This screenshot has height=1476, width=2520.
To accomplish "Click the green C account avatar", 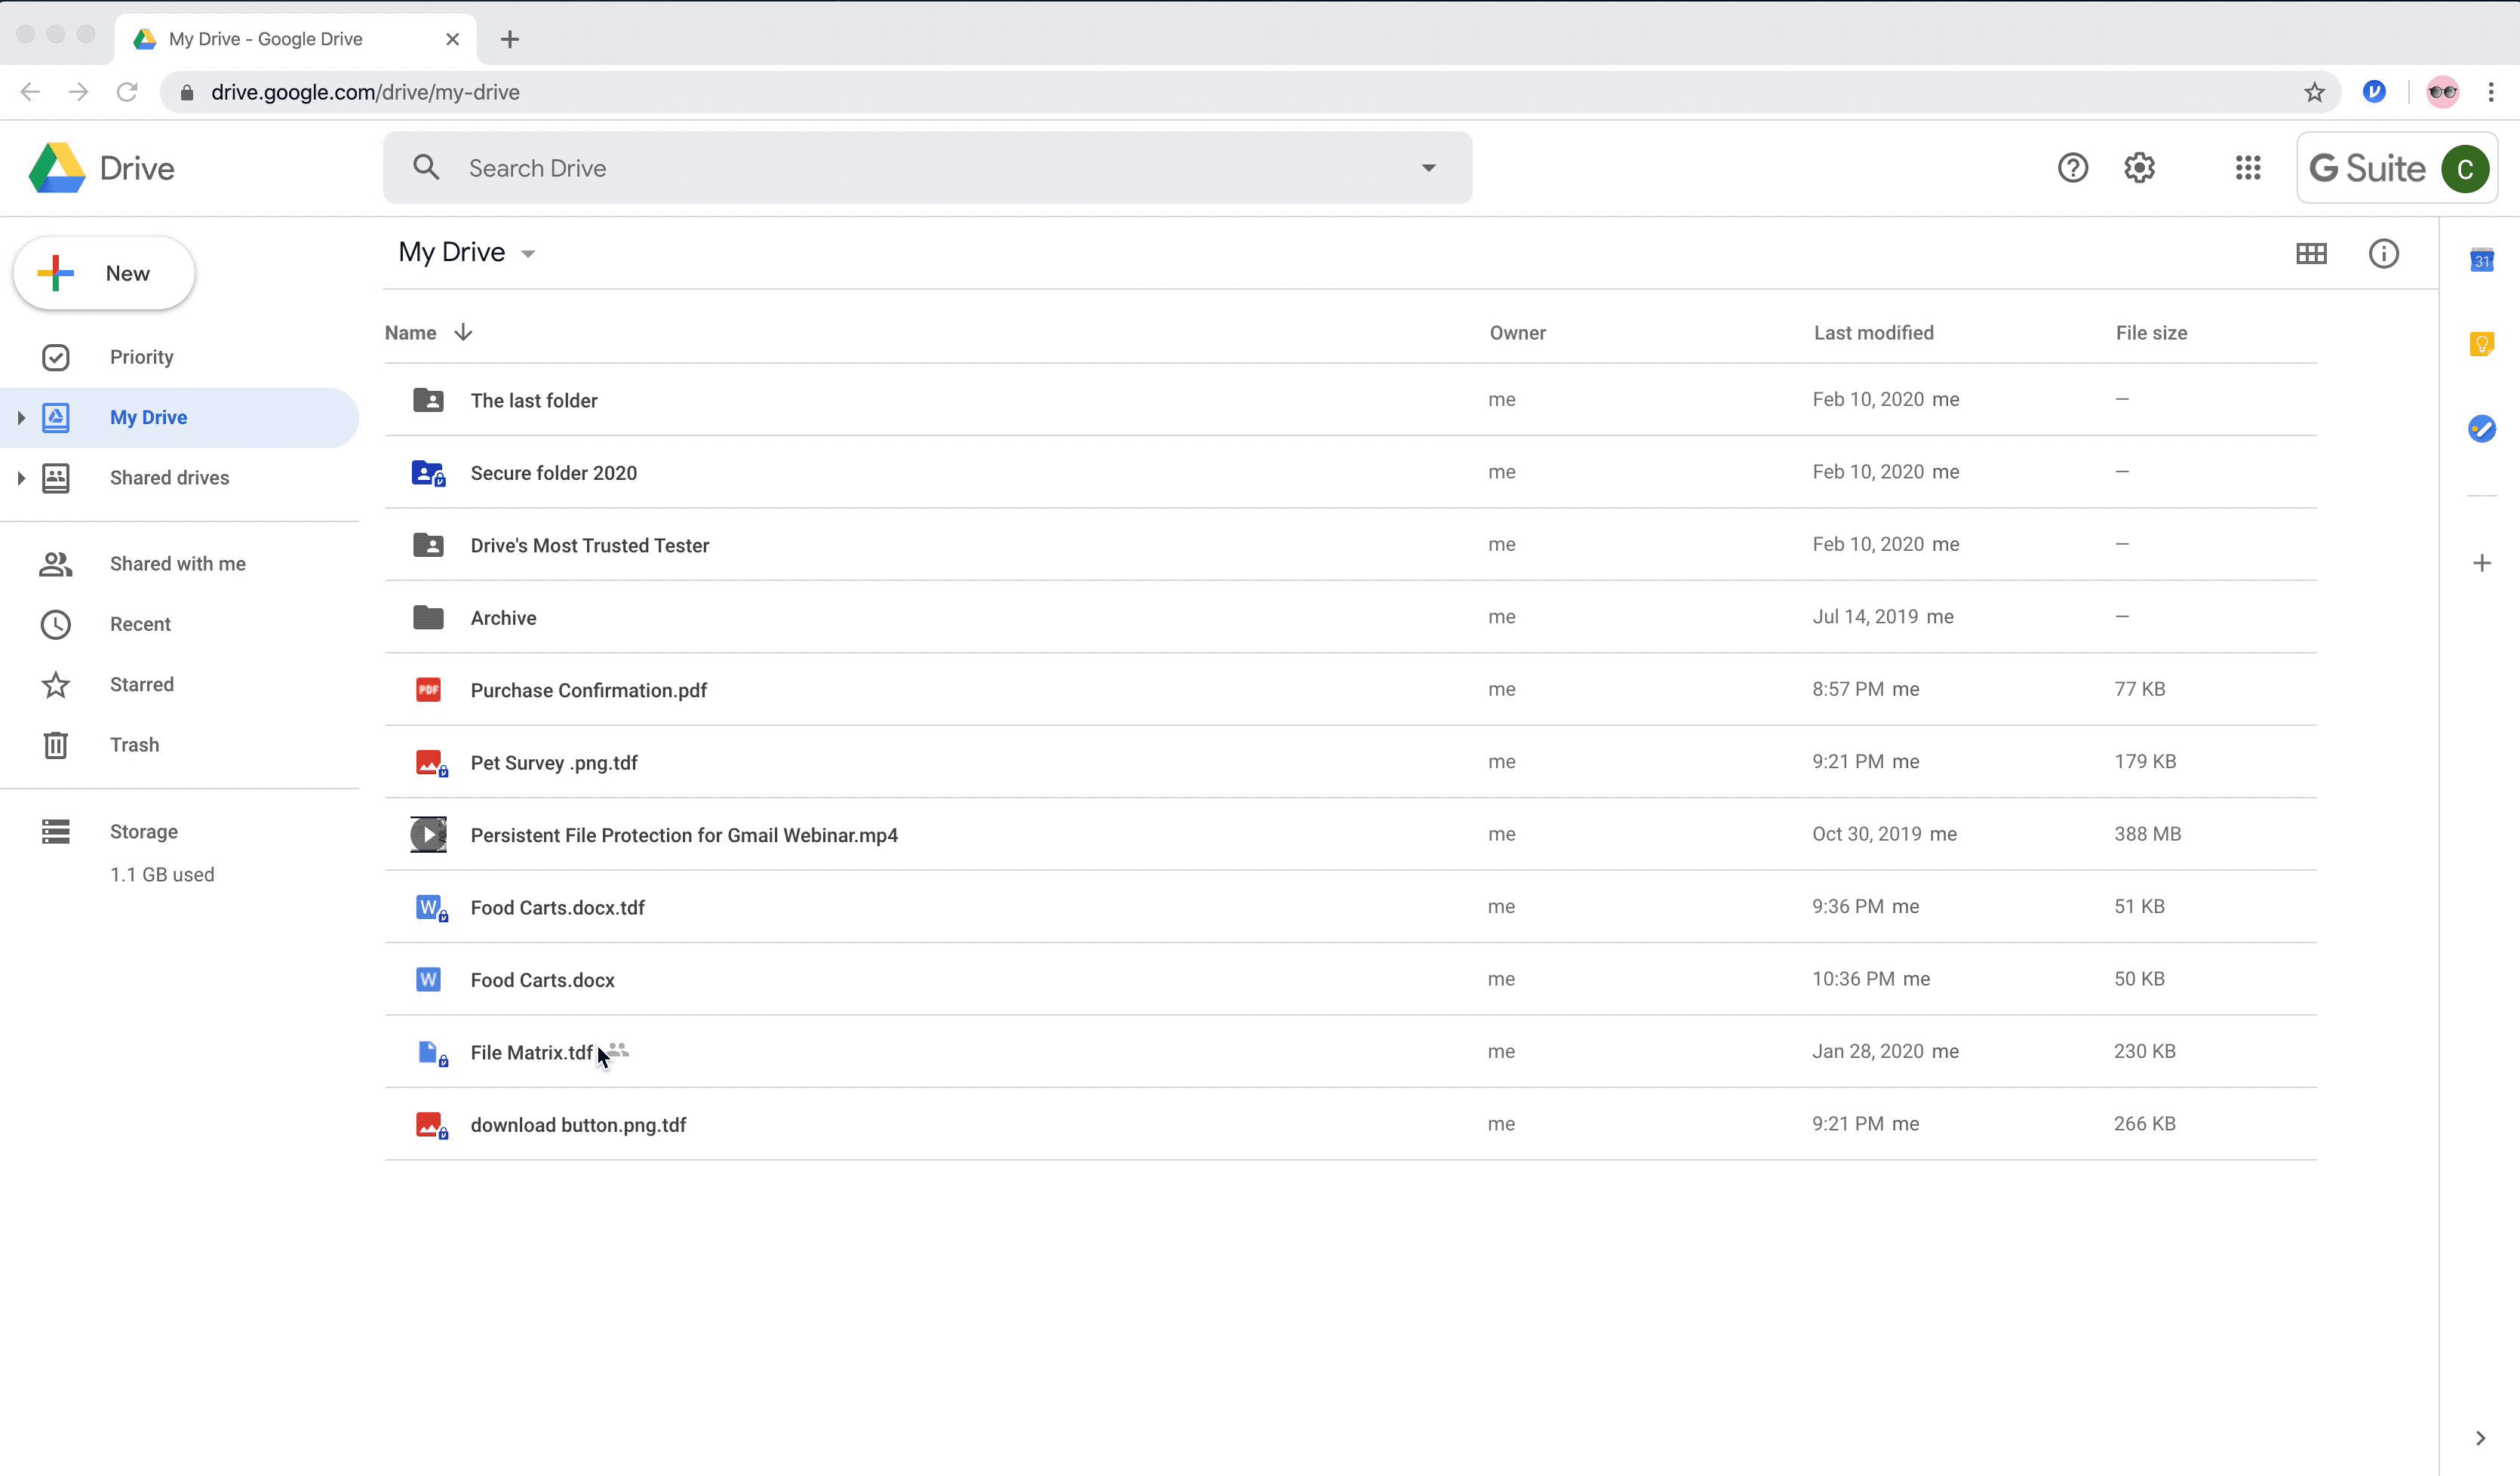I will coord(2464,168).
